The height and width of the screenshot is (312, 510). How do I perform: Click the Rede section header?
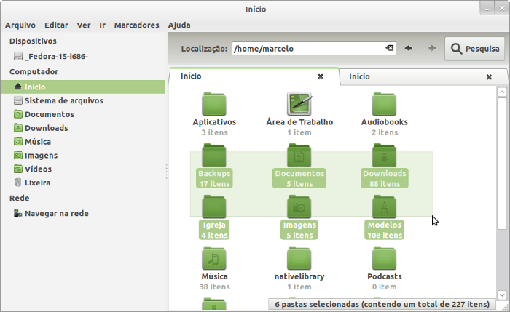click(19, 198)
